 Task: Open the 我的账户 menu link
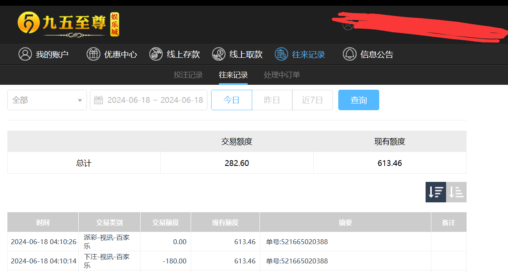[x=52, y=54]
